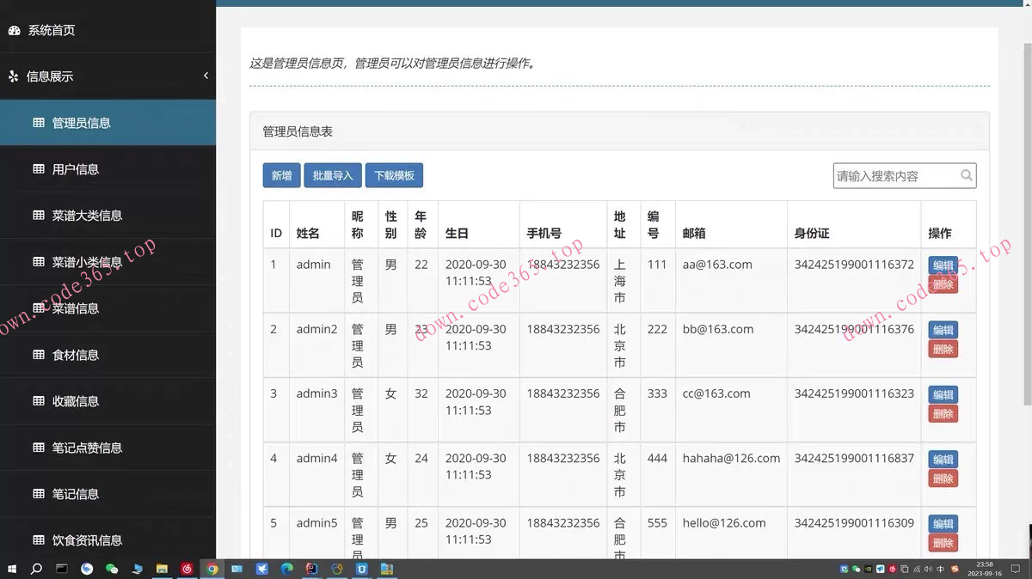
Task: Click the magnifier icon in the search box
Action: click(x=965, y=175)
